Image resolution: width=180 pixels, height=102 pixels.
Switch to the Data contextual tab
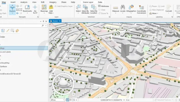click(100, 2)
